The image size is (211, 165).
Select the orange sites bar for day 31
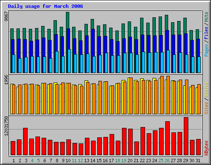coord(199,99)
